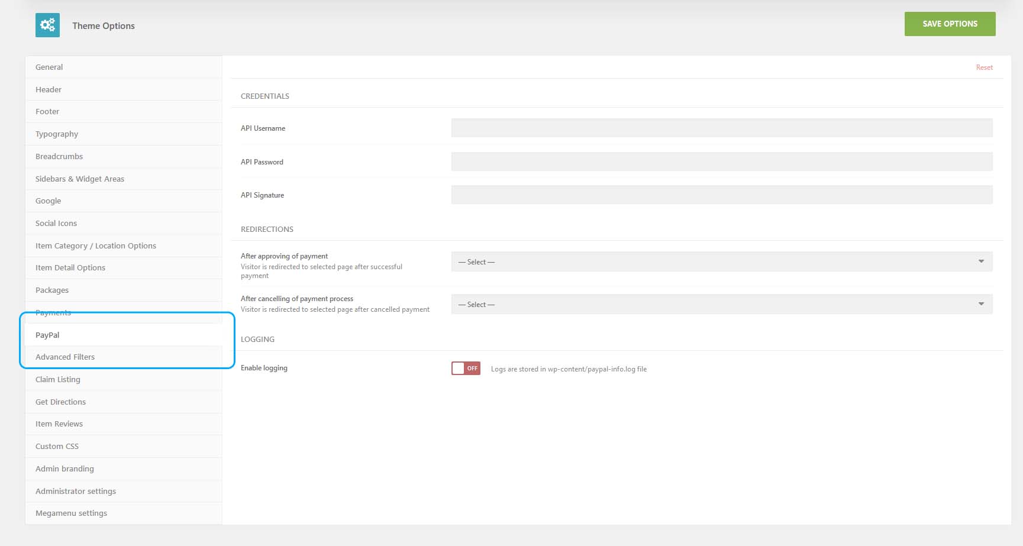Screen dimensions: 1023x546
Task: Go to Claim Listing settings
Action: pos(124,380)
